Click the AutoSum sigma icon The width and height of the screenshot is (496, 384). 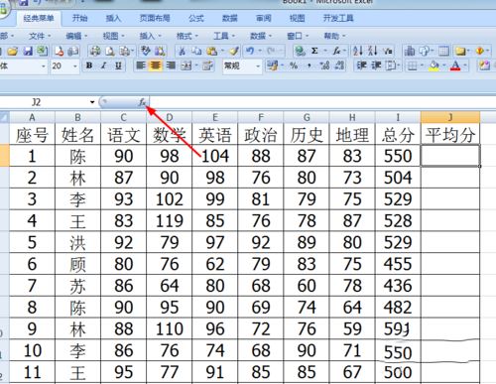pos(314,51)
